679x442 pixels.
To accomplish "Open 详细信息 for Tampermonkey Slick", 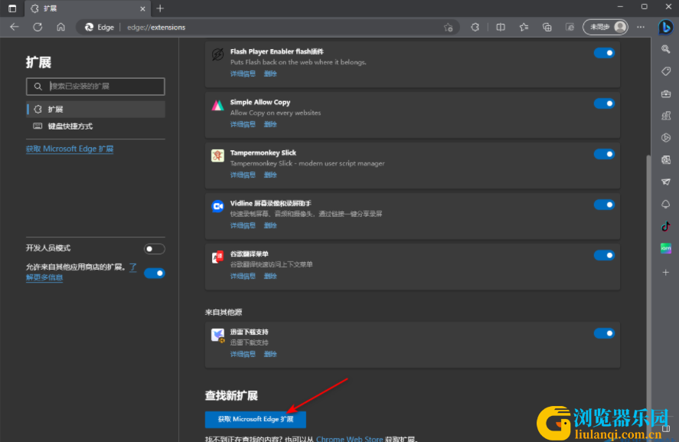I will tap(243, 175).
